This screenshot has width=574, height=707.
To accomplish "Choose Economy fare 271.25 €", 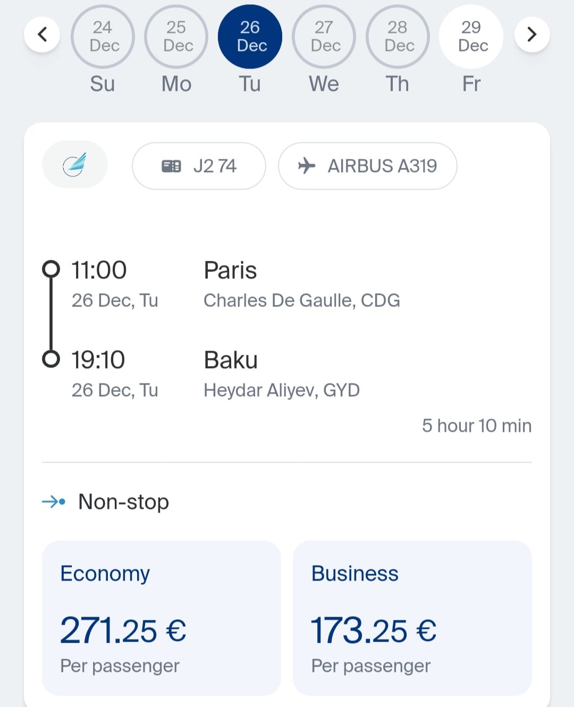I will (x=161, y=618).
